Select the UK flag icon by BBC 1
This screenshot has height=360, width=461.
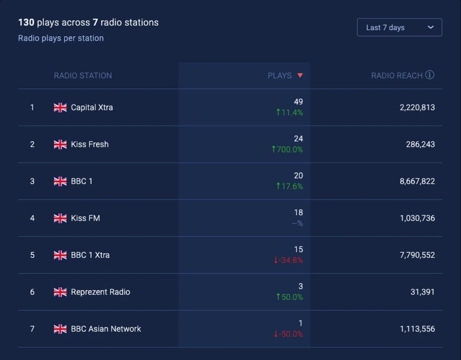(60, 182)
